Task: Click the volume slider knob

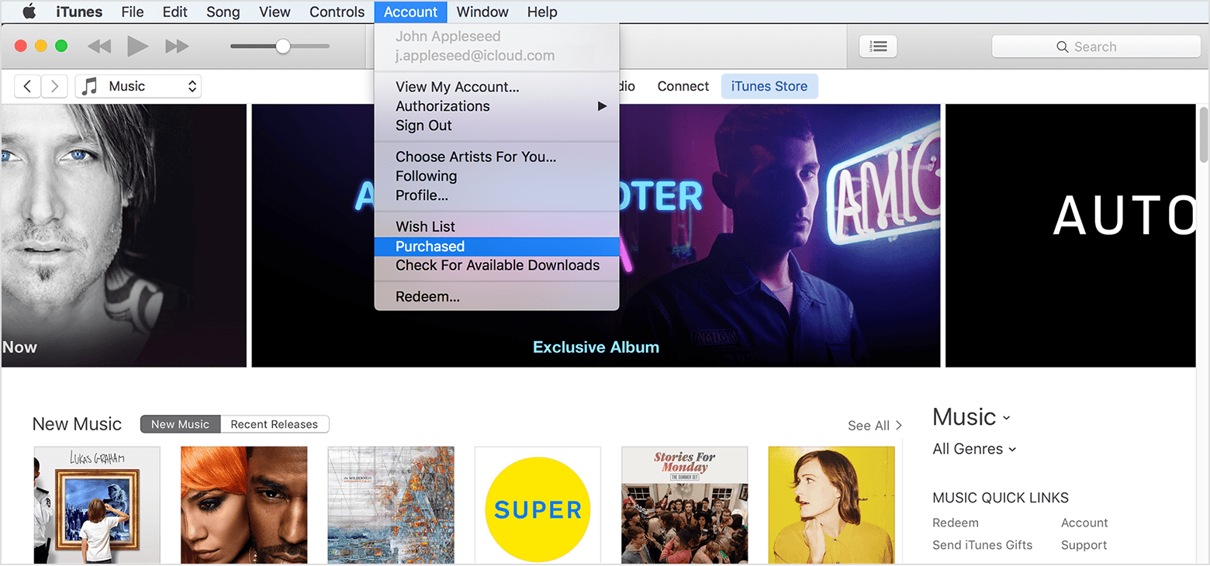Action: pyautogui.click(x=283, y=47)
